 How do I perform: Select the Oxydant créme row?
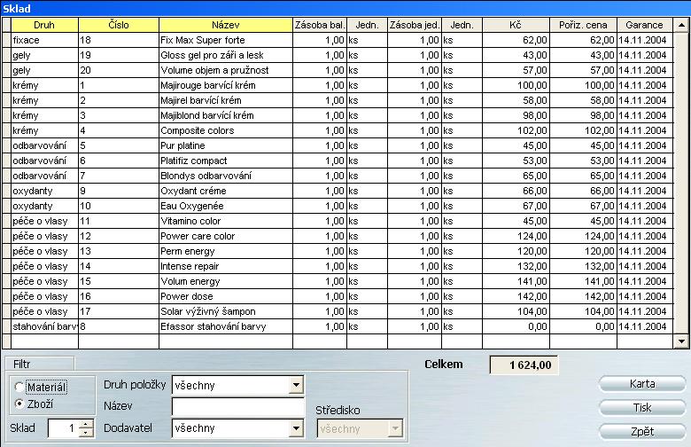pyautogui.click(x=224, y=191)
